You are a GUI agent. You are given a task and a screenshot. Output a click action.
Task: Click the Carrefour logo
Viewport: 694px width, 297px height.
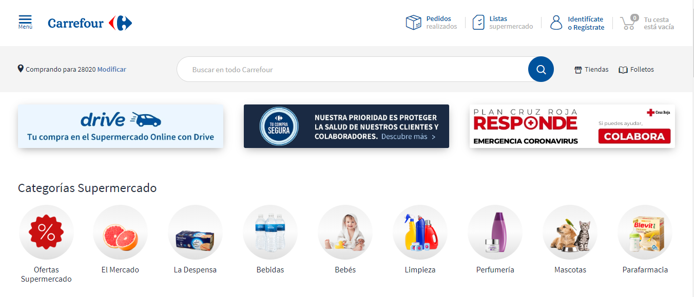90,23
